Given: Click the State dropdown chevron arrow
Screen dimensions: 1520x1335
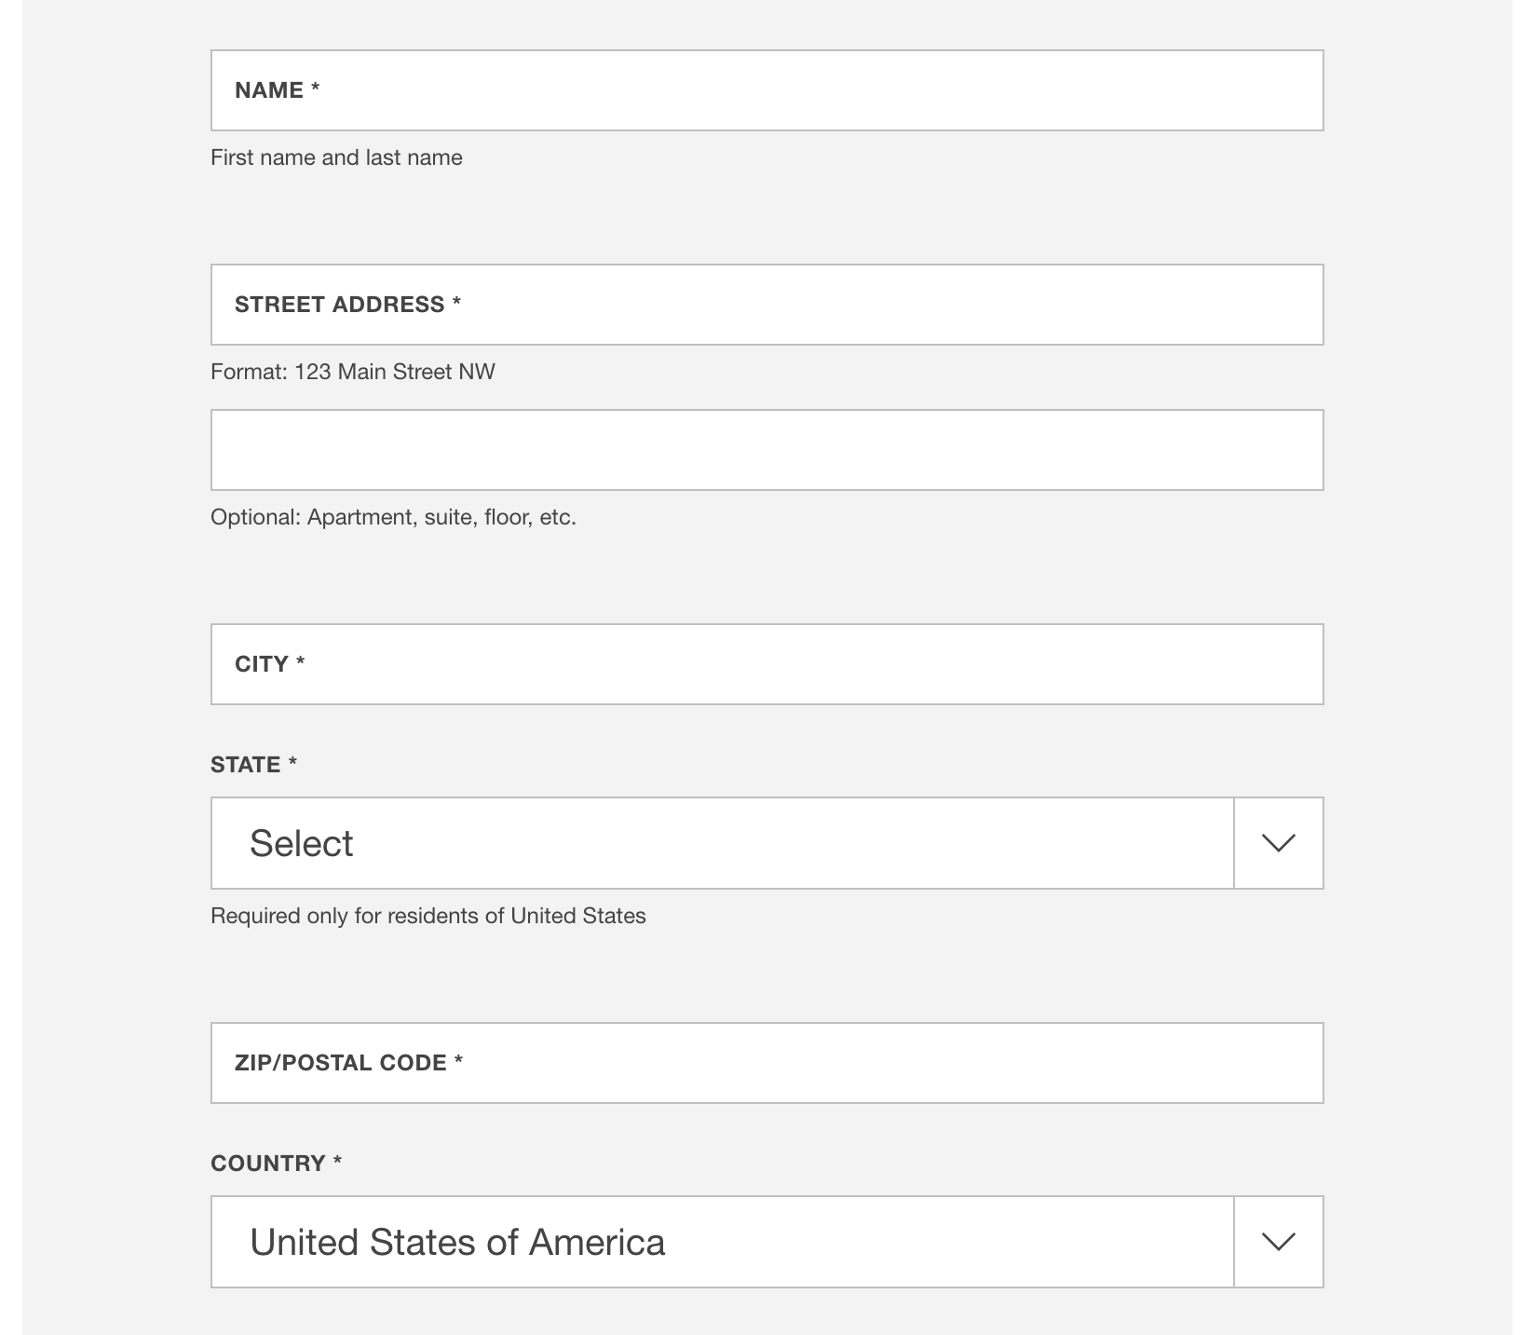Looking at the screenshot, I should point(1278,843).
